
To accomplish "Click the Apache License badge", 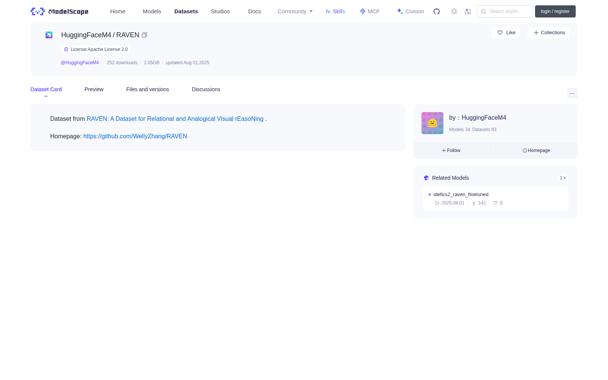I will [x=95, y=49].
